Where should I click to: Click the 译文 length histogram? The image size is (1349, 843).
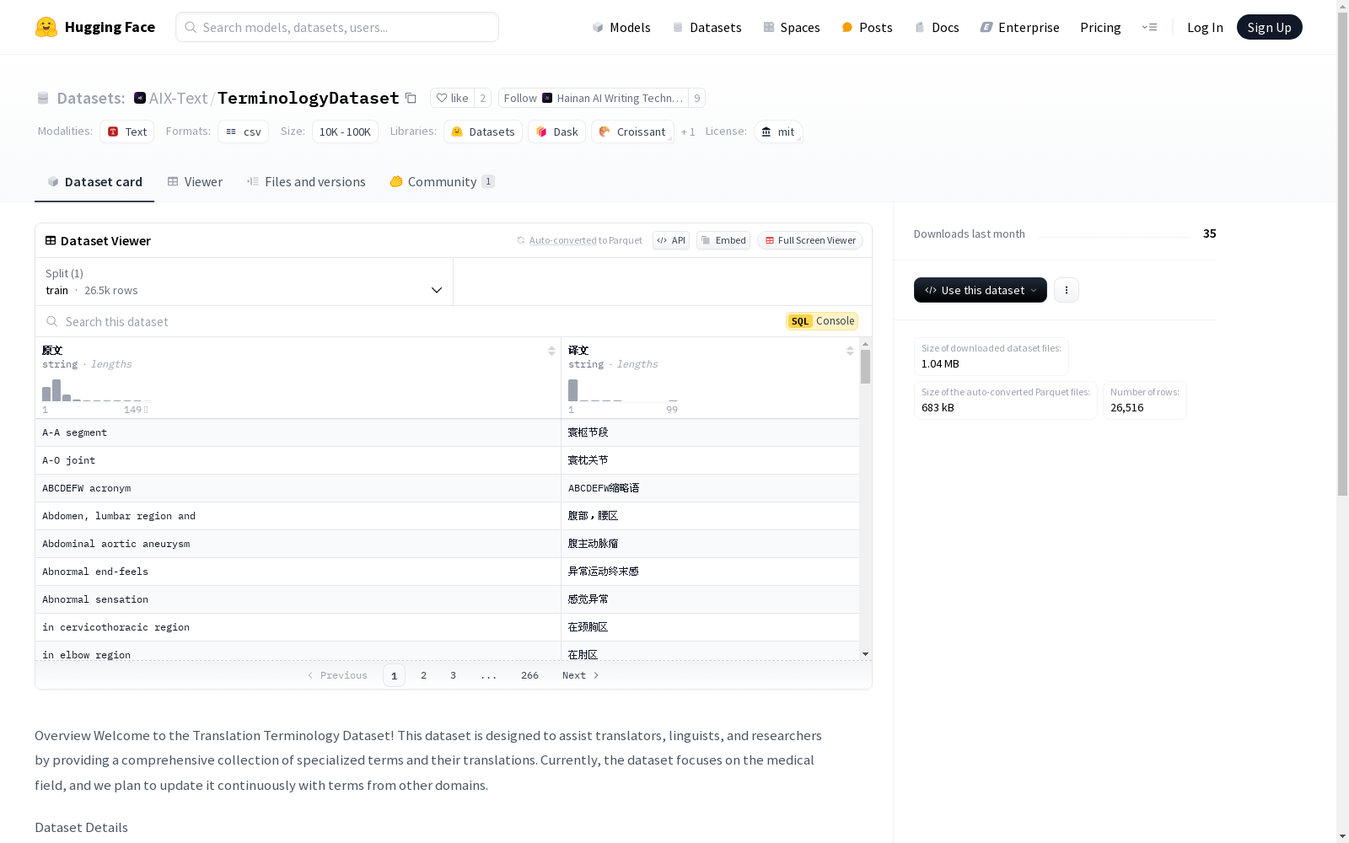tap(622, 390)
